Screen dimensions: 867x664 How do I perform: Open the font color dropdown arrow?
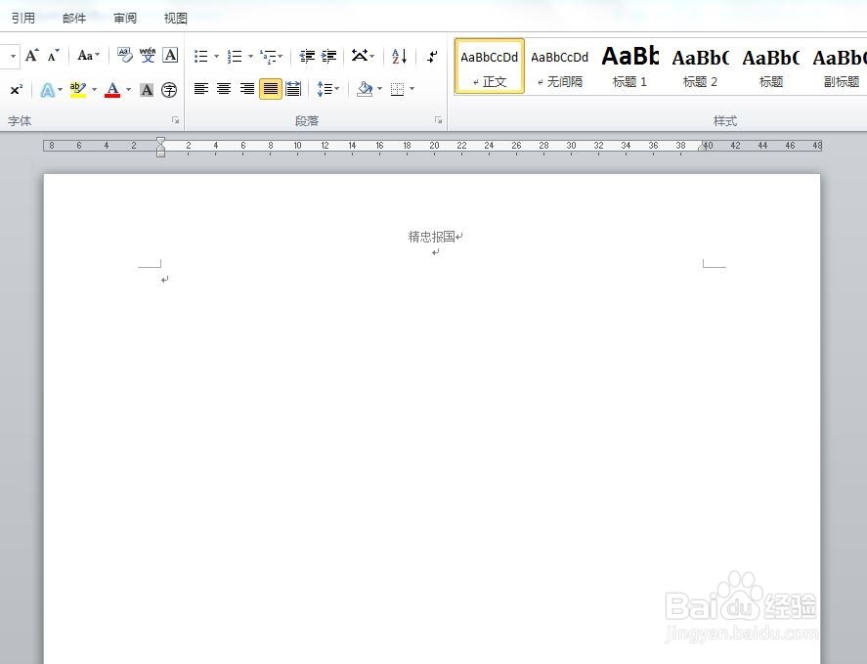pos(128,90)
